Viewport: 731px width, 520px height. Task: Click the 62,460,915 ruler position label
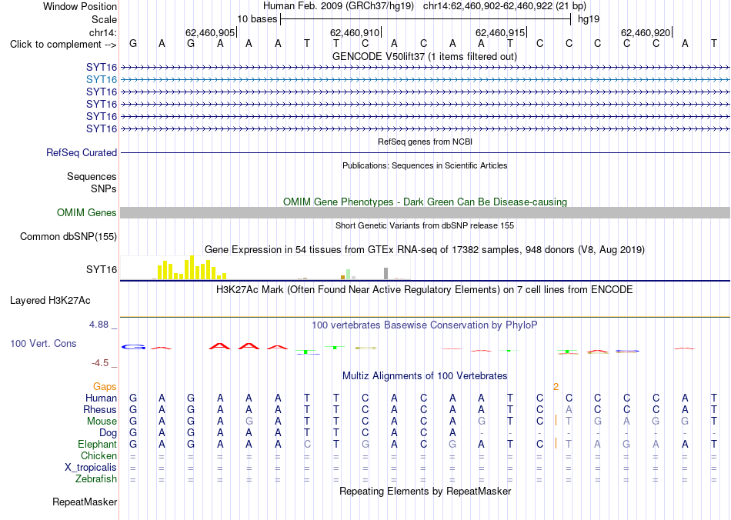(500, 32)
